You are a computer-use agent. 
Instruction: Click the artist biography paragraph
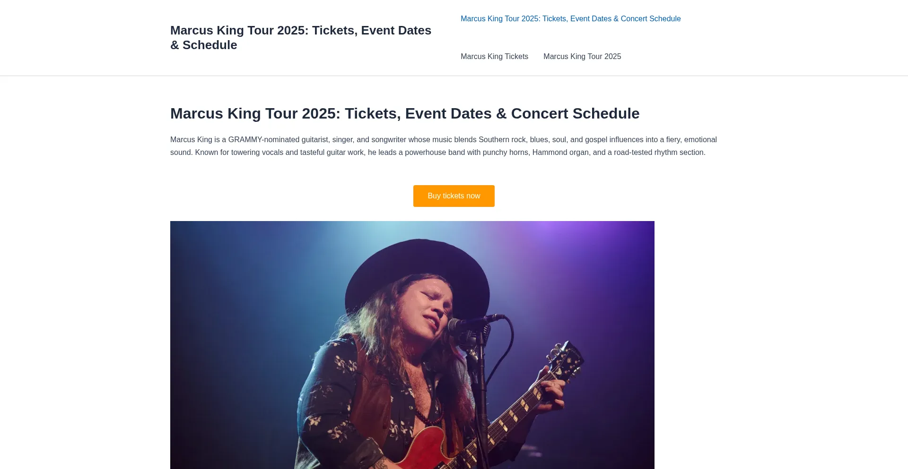point(443,146)
